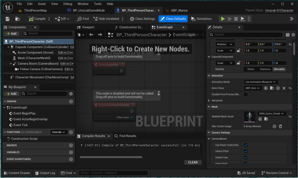Screen dimensions: 298x178
Task: Open play mode options three dots
Action: (249, 19)
